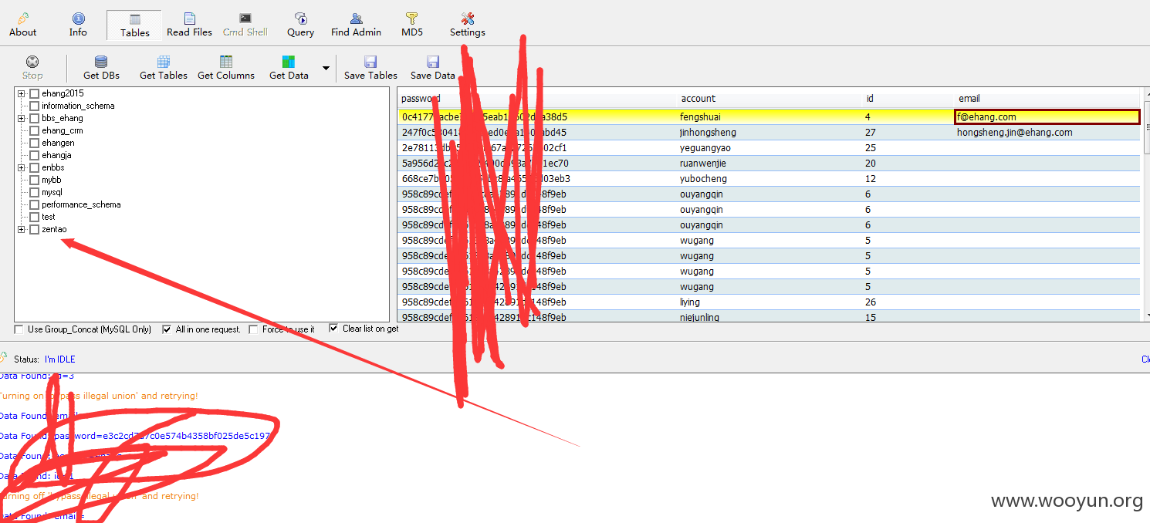1150x523 pixels.
Task: Expand the ehang2015 database node
Action: pos(22,93)
